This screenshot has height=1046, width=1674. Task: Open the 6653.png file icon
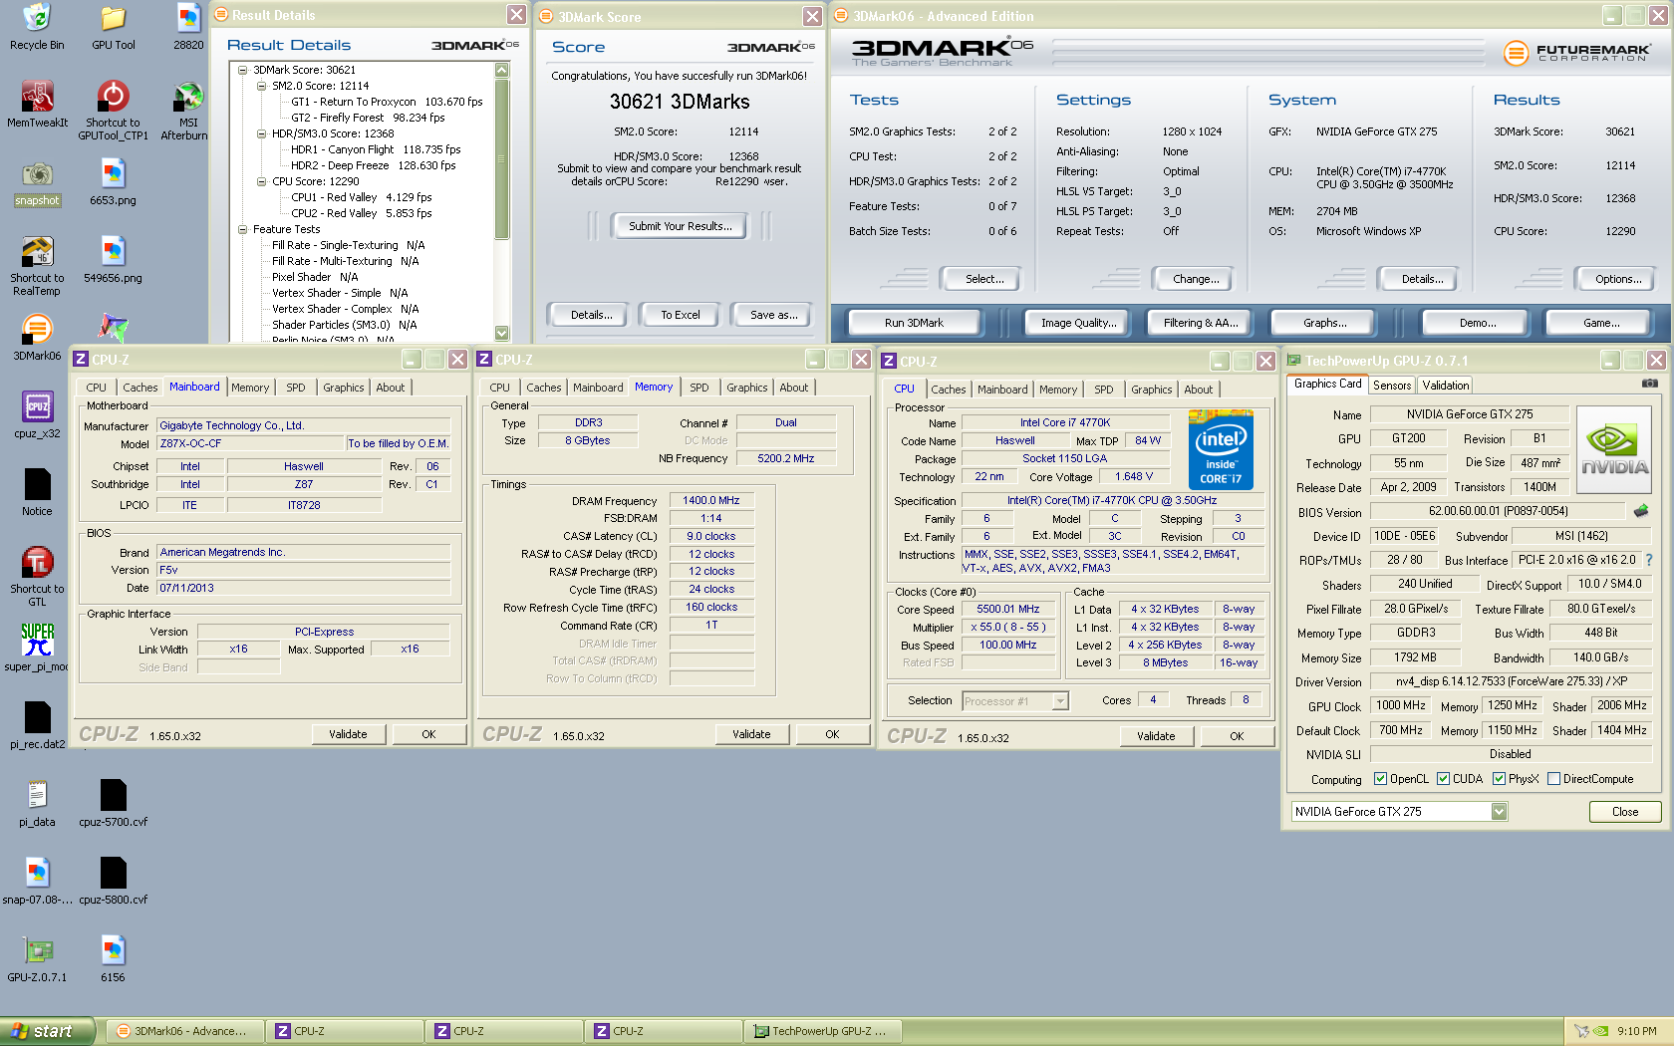pos(113,182)
